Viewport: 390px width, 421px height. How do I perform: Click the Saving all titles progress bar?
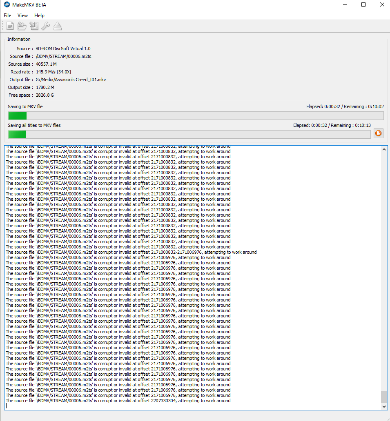(x=189, y=135)
